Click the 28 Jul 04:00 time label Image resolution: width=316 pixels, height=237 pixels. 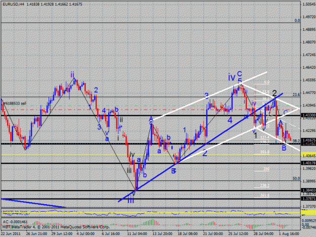point(263,233)
